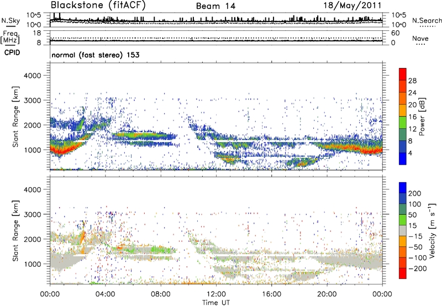Click the "Time UT" axis title
Image resolution: width=442 pixels, height=306 pixels.
[216, 303]
